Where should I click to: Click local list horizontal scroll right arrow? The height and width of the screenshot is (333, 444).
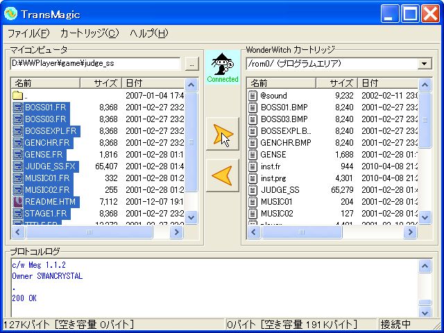(176, 232)
